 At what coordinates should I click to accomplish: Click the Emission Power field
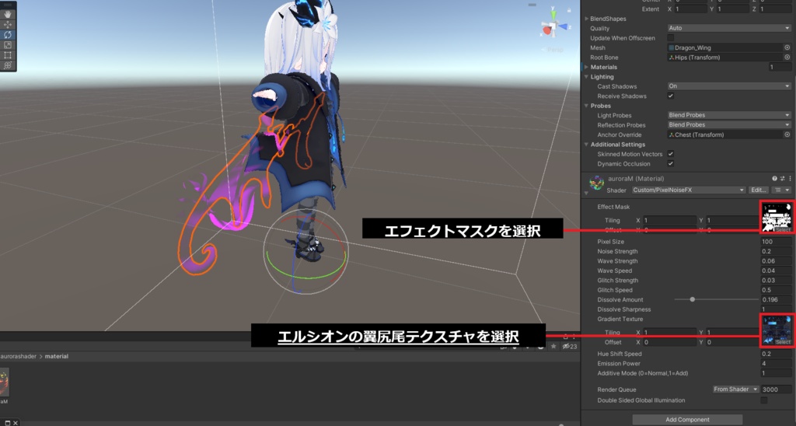tap(776, 364)
